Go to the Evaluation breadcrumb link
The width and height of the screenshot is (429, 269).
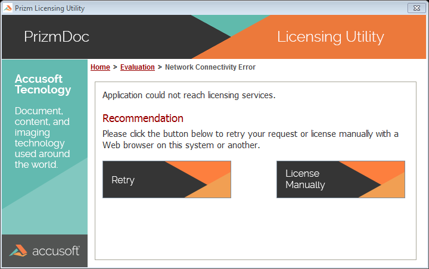click(137, 67)
